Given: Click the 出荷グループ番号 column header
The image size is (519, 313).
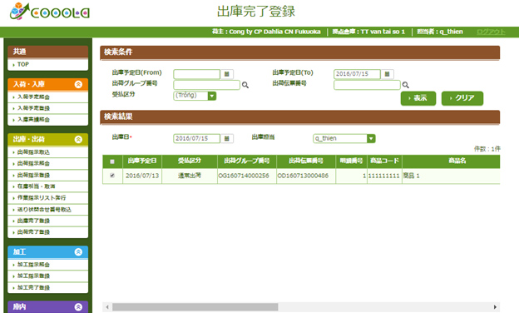Looking at the screenshot, I should pos(247,161).
